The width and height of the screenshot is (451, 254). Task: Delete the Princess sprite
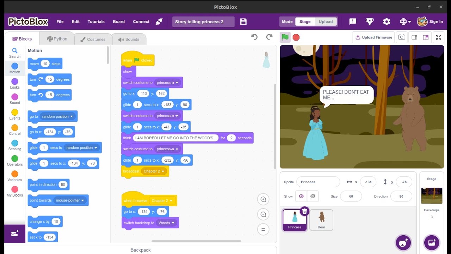tap(305, 211)
